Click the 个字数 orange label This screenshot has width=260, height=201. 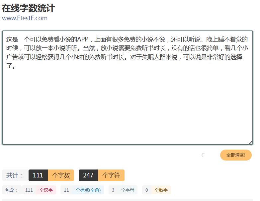tap(61, 175)
